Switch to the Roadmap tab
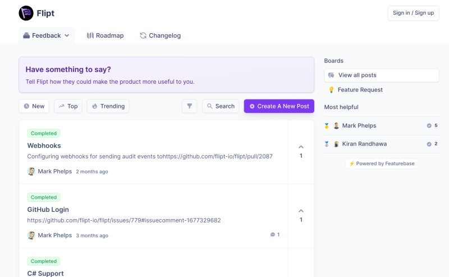The image size is (449, 277). pyautogui.click(x=105, y=35)
